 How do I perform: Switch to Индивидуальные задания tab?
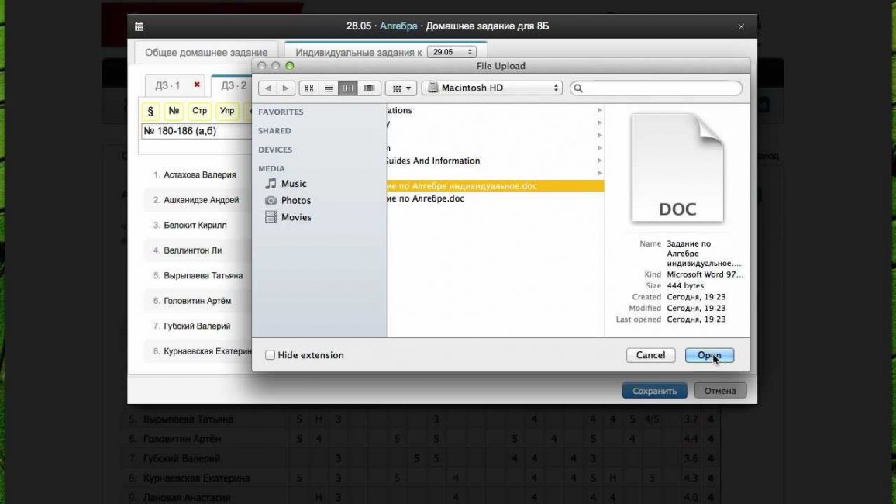coord(358,52)
